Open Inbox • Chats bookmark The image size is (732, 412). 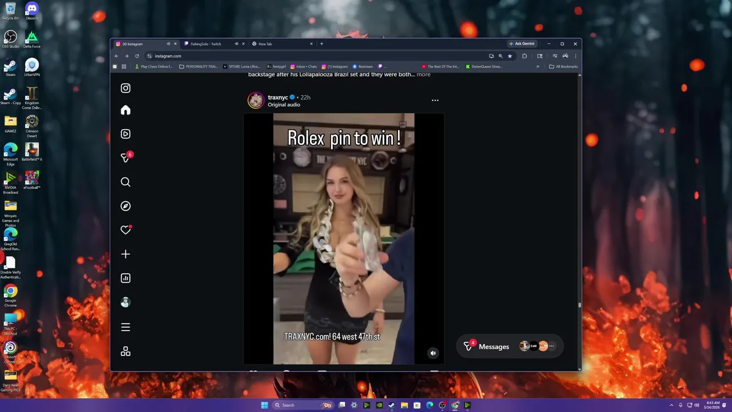(x=303, y=66)
